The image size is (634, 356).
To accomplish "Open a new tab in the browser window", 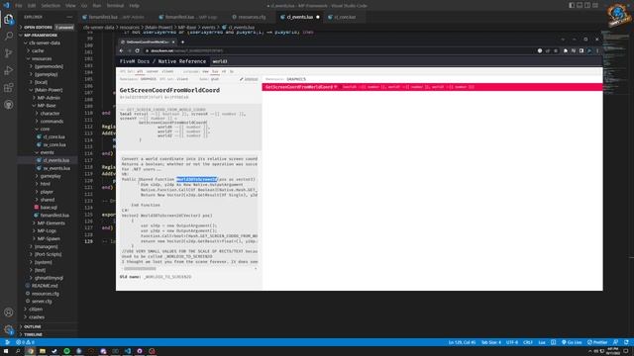I will coord(182,42).
